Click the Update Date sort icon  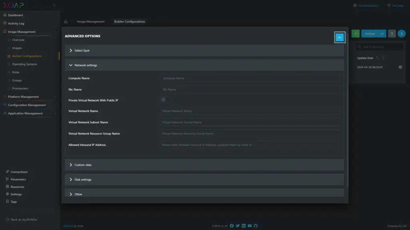377,58
